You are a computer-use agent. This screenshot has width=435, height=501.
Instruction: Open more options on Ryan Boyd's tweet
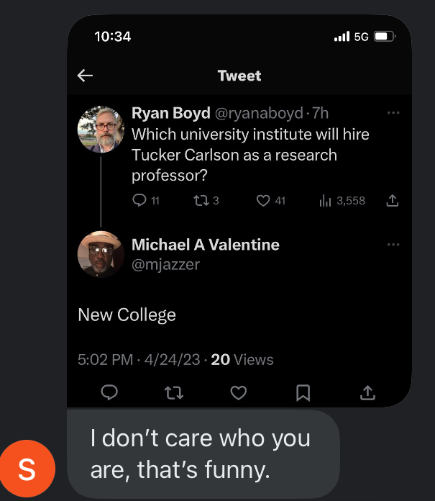pyautogui.click(x=393, y=113)
